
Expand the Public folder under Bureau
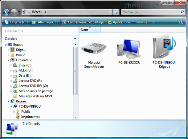[x=8, y=55]
